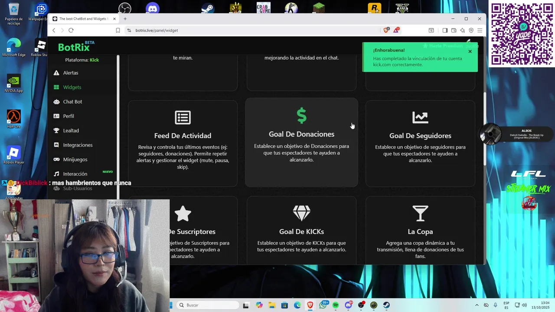The image size is (555, 312).
Task: Click the browser back arrow
Action: (54, 30)
